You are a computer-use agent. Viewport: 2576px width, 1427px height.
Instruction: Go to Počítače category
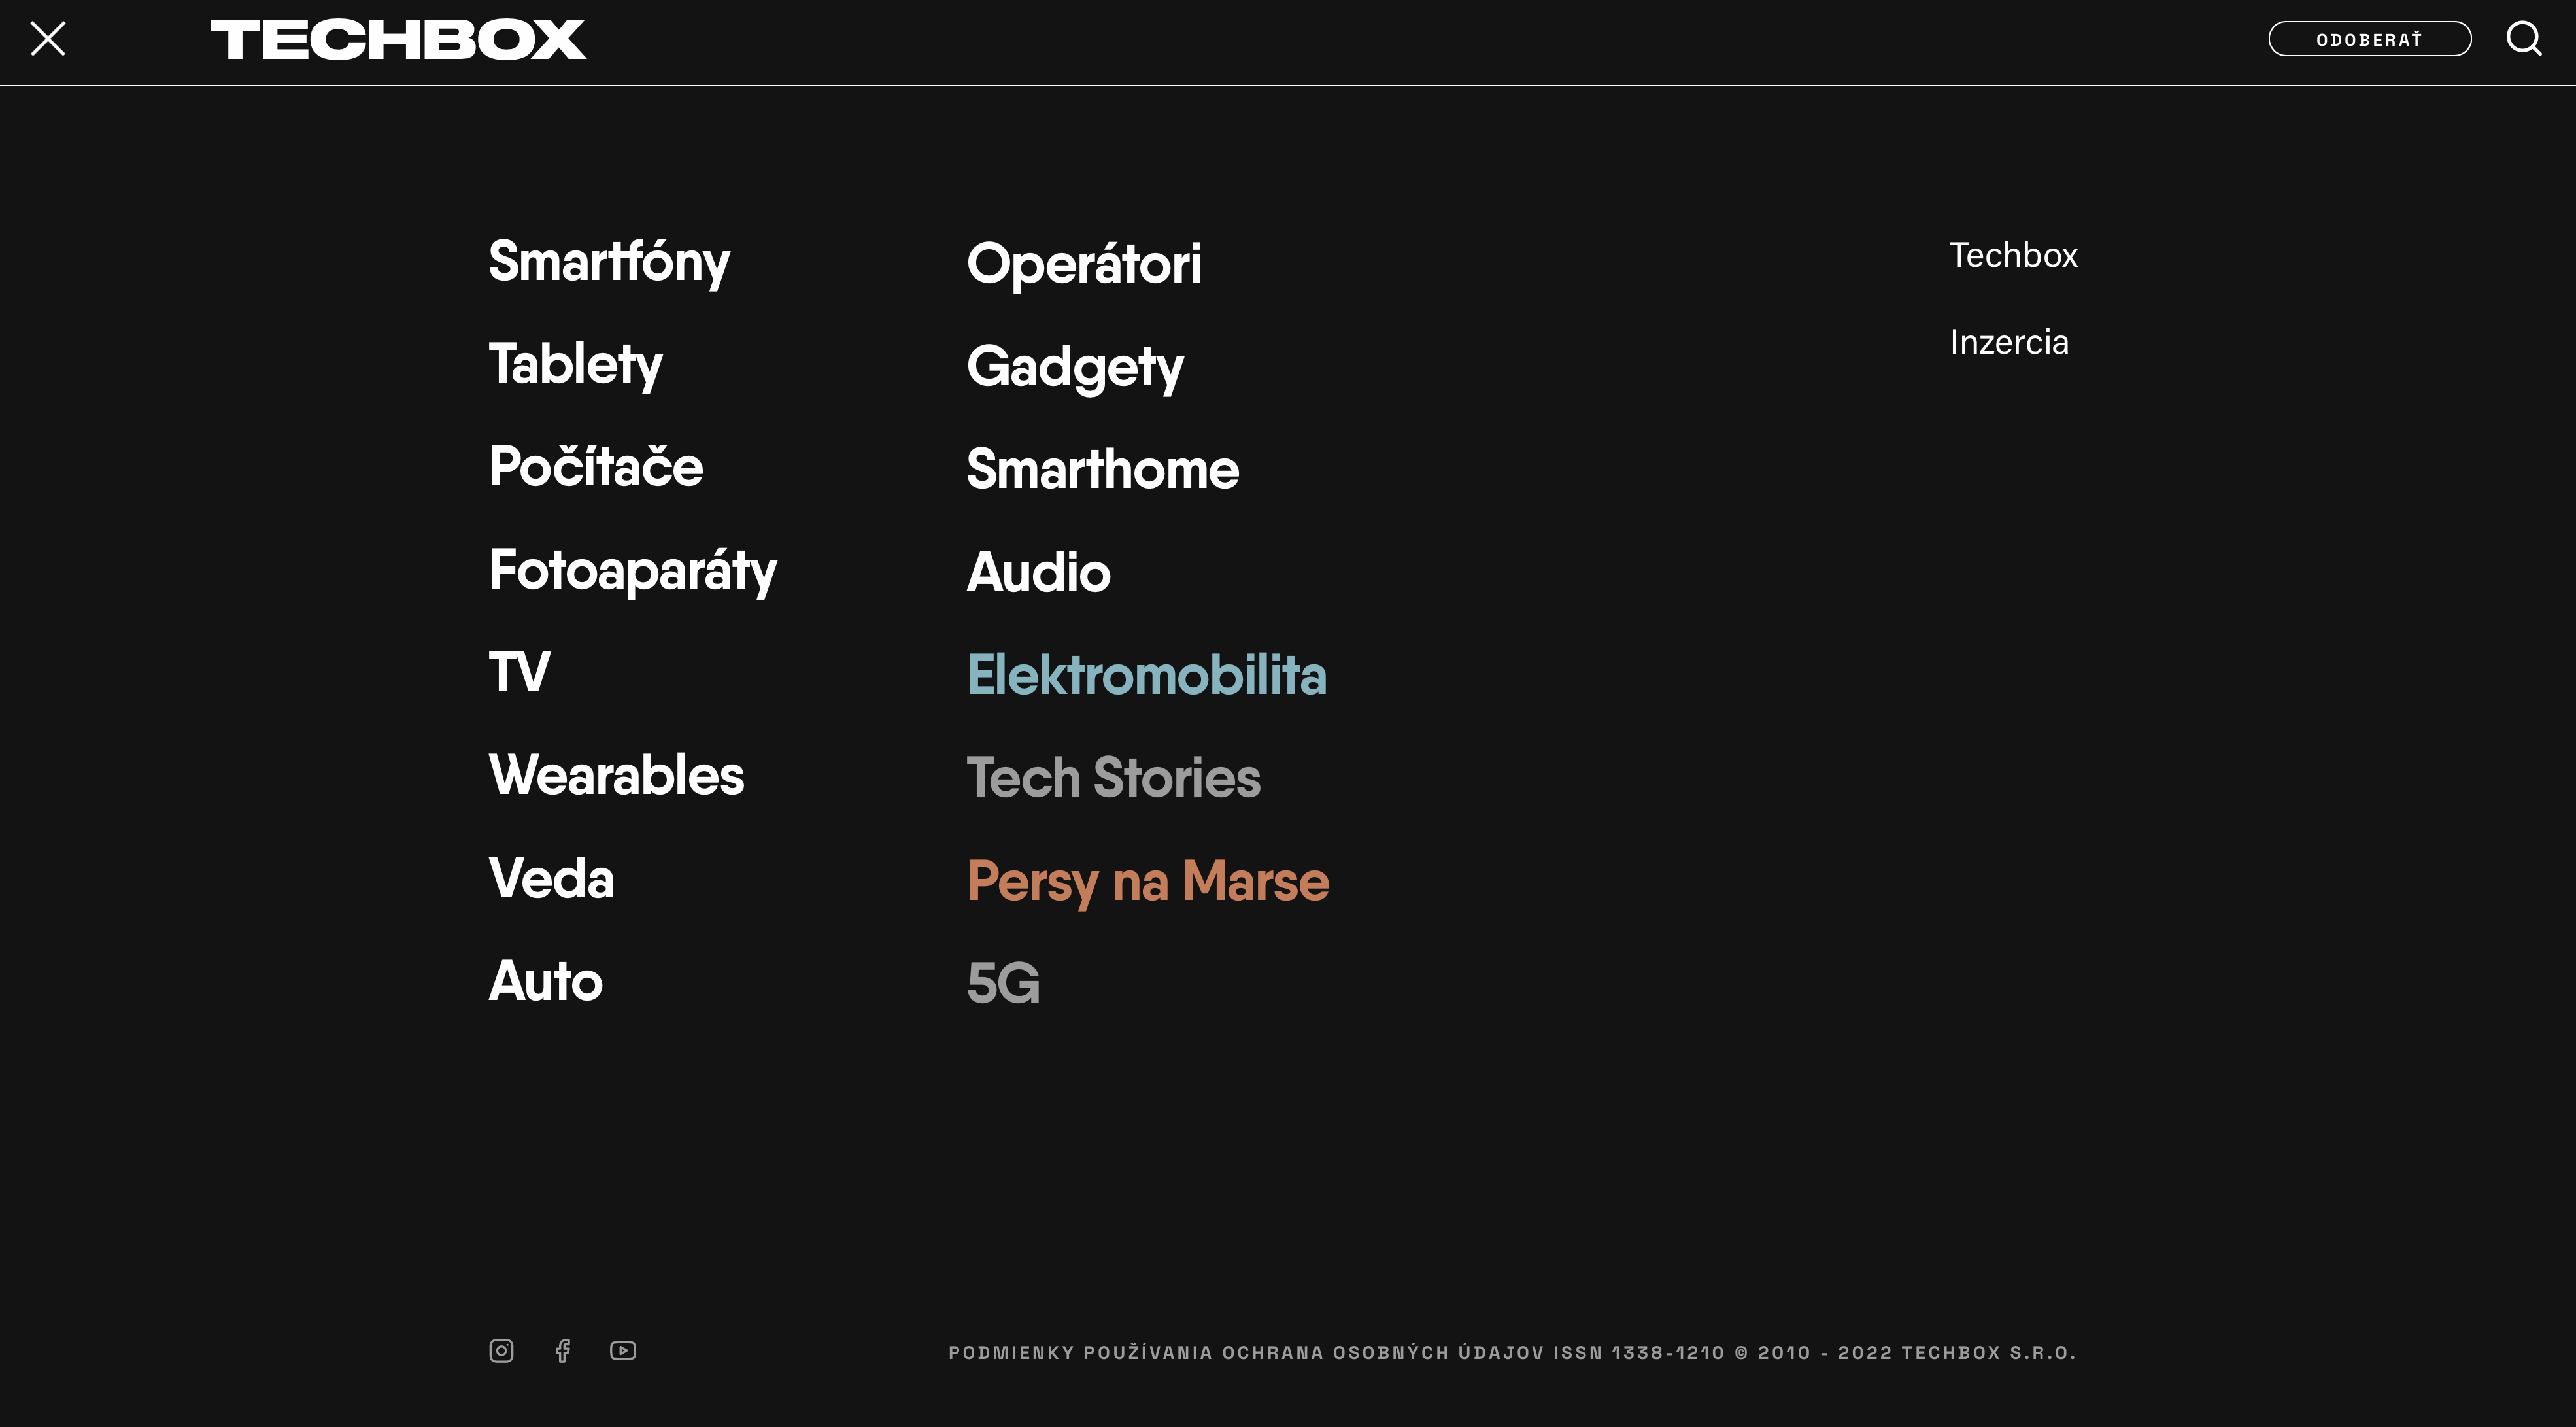pos(596,466)
